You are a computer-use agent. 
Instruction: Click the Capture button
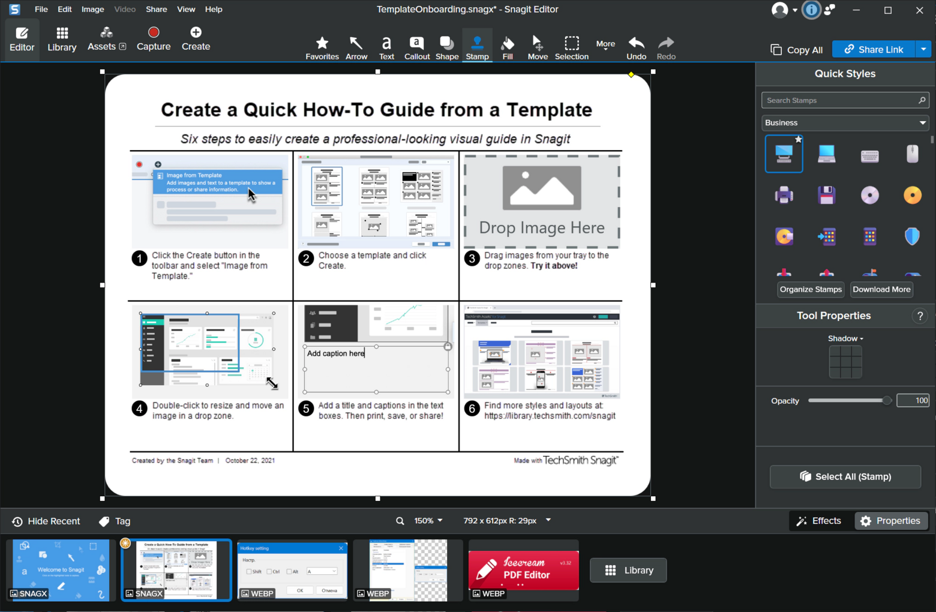pos(154,40)
